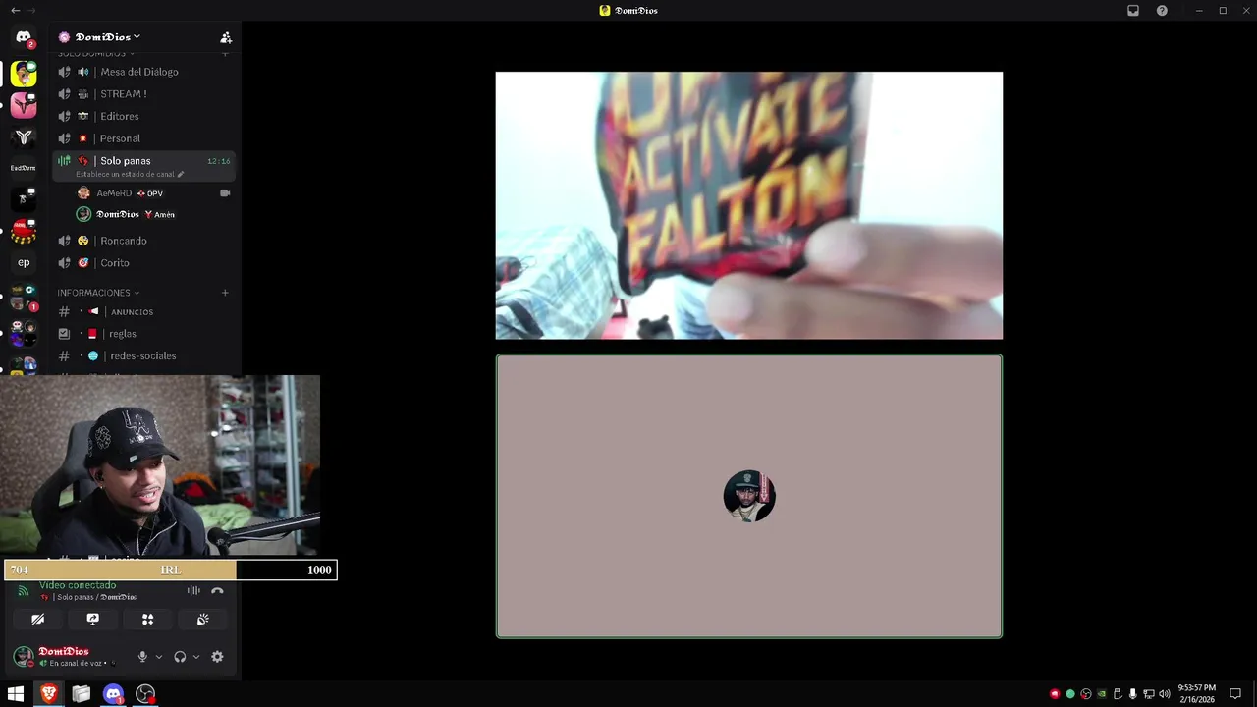
Task: Open Brave browser from taskbar
Action: click(48, 694)
